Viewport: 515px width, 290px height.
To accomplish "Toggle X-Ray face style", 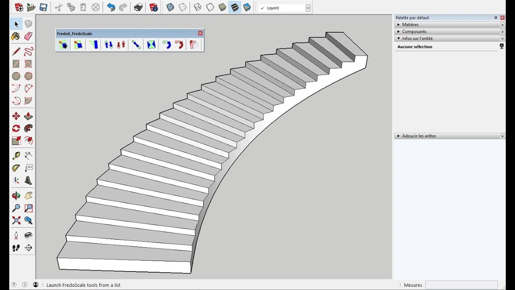I will point(170,7).
